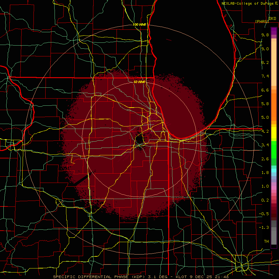Click the 1.8 color scale value
This screenshot has height=279, width=279.
[265, 173]
